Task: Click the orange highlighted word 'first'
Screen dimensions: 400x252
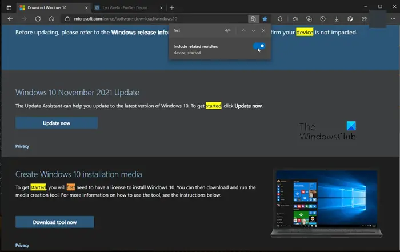Action: pyautogui.click(x=71, y=187)
